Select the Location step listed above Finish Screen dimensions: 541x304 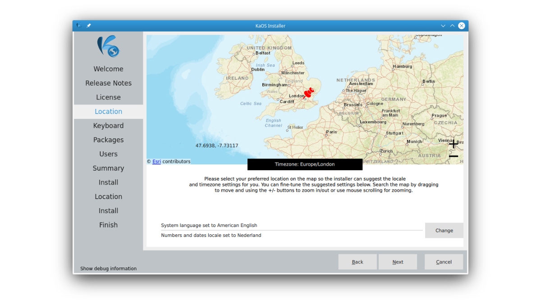[x=108, y=196]
